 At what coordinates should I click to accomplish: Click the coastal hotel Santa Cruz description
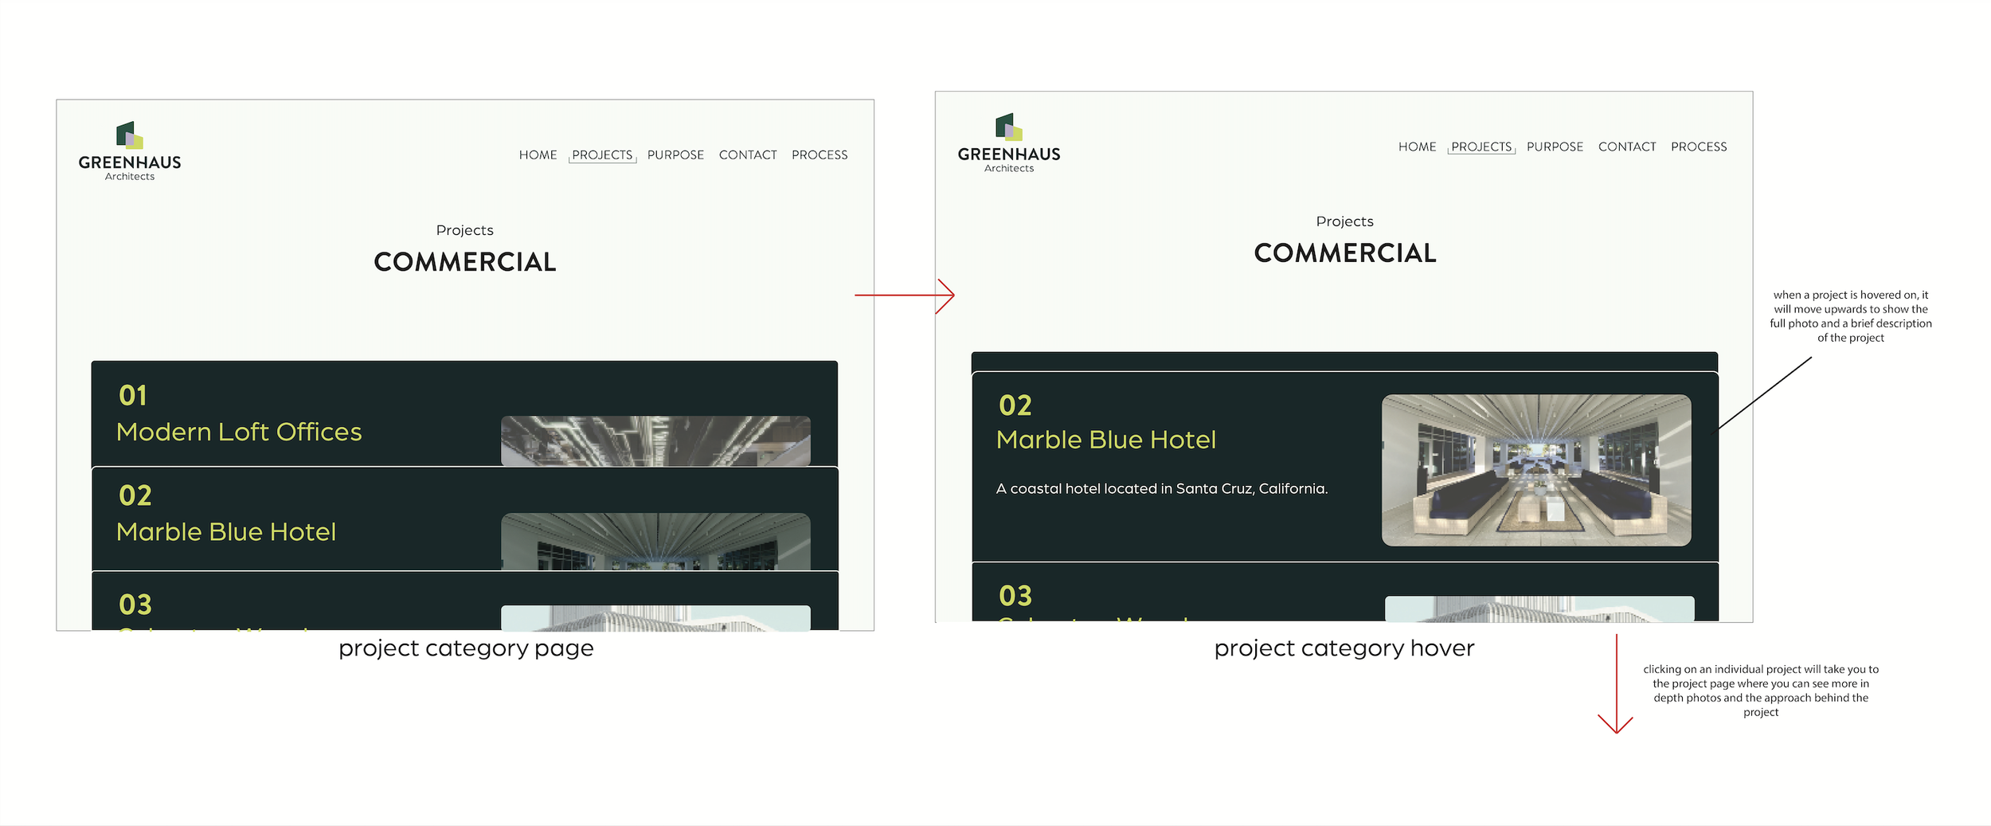tap(1162, 488)
